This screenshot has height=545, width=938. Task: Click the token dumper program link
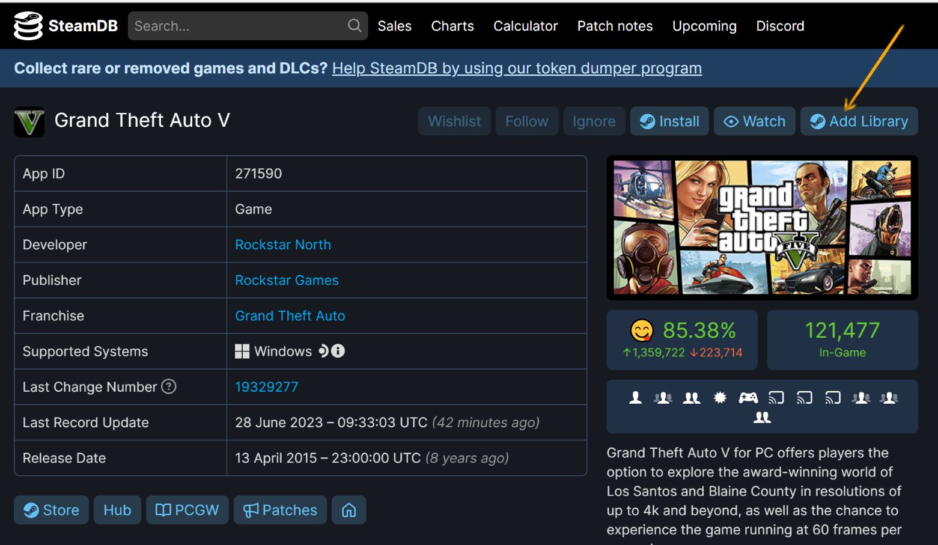[x=517, y=69]
